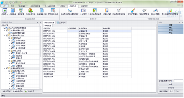184x98 pixels.
Task: Click the 图幅 button in 定位 panel
Action: 171,30
